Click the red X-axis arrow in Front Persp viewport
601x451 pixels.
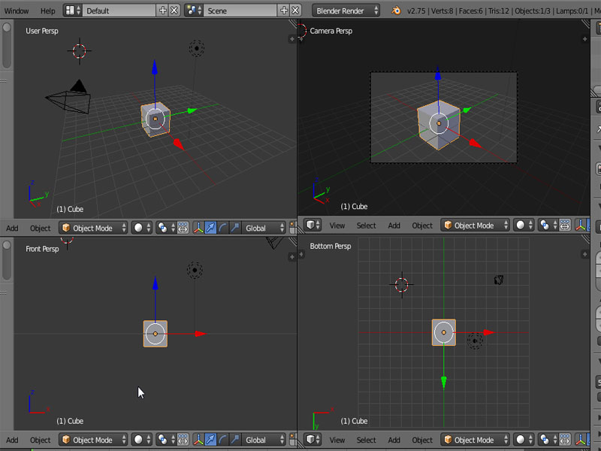coord(201,334)
